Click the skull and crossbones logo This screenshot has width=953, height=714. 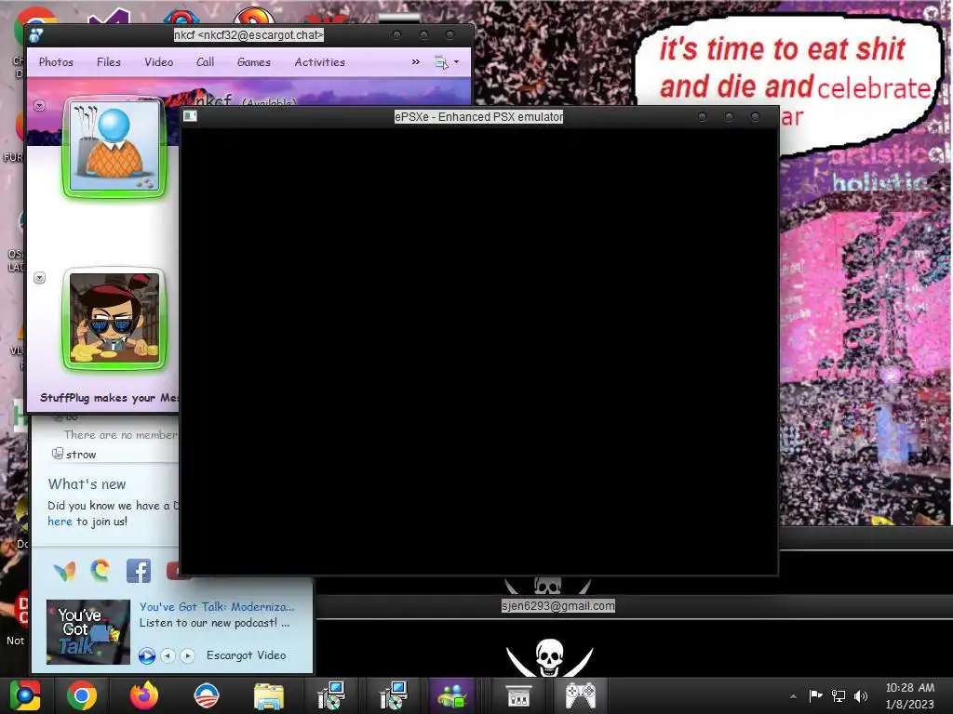pyautogui.click(x=549, y=657)
